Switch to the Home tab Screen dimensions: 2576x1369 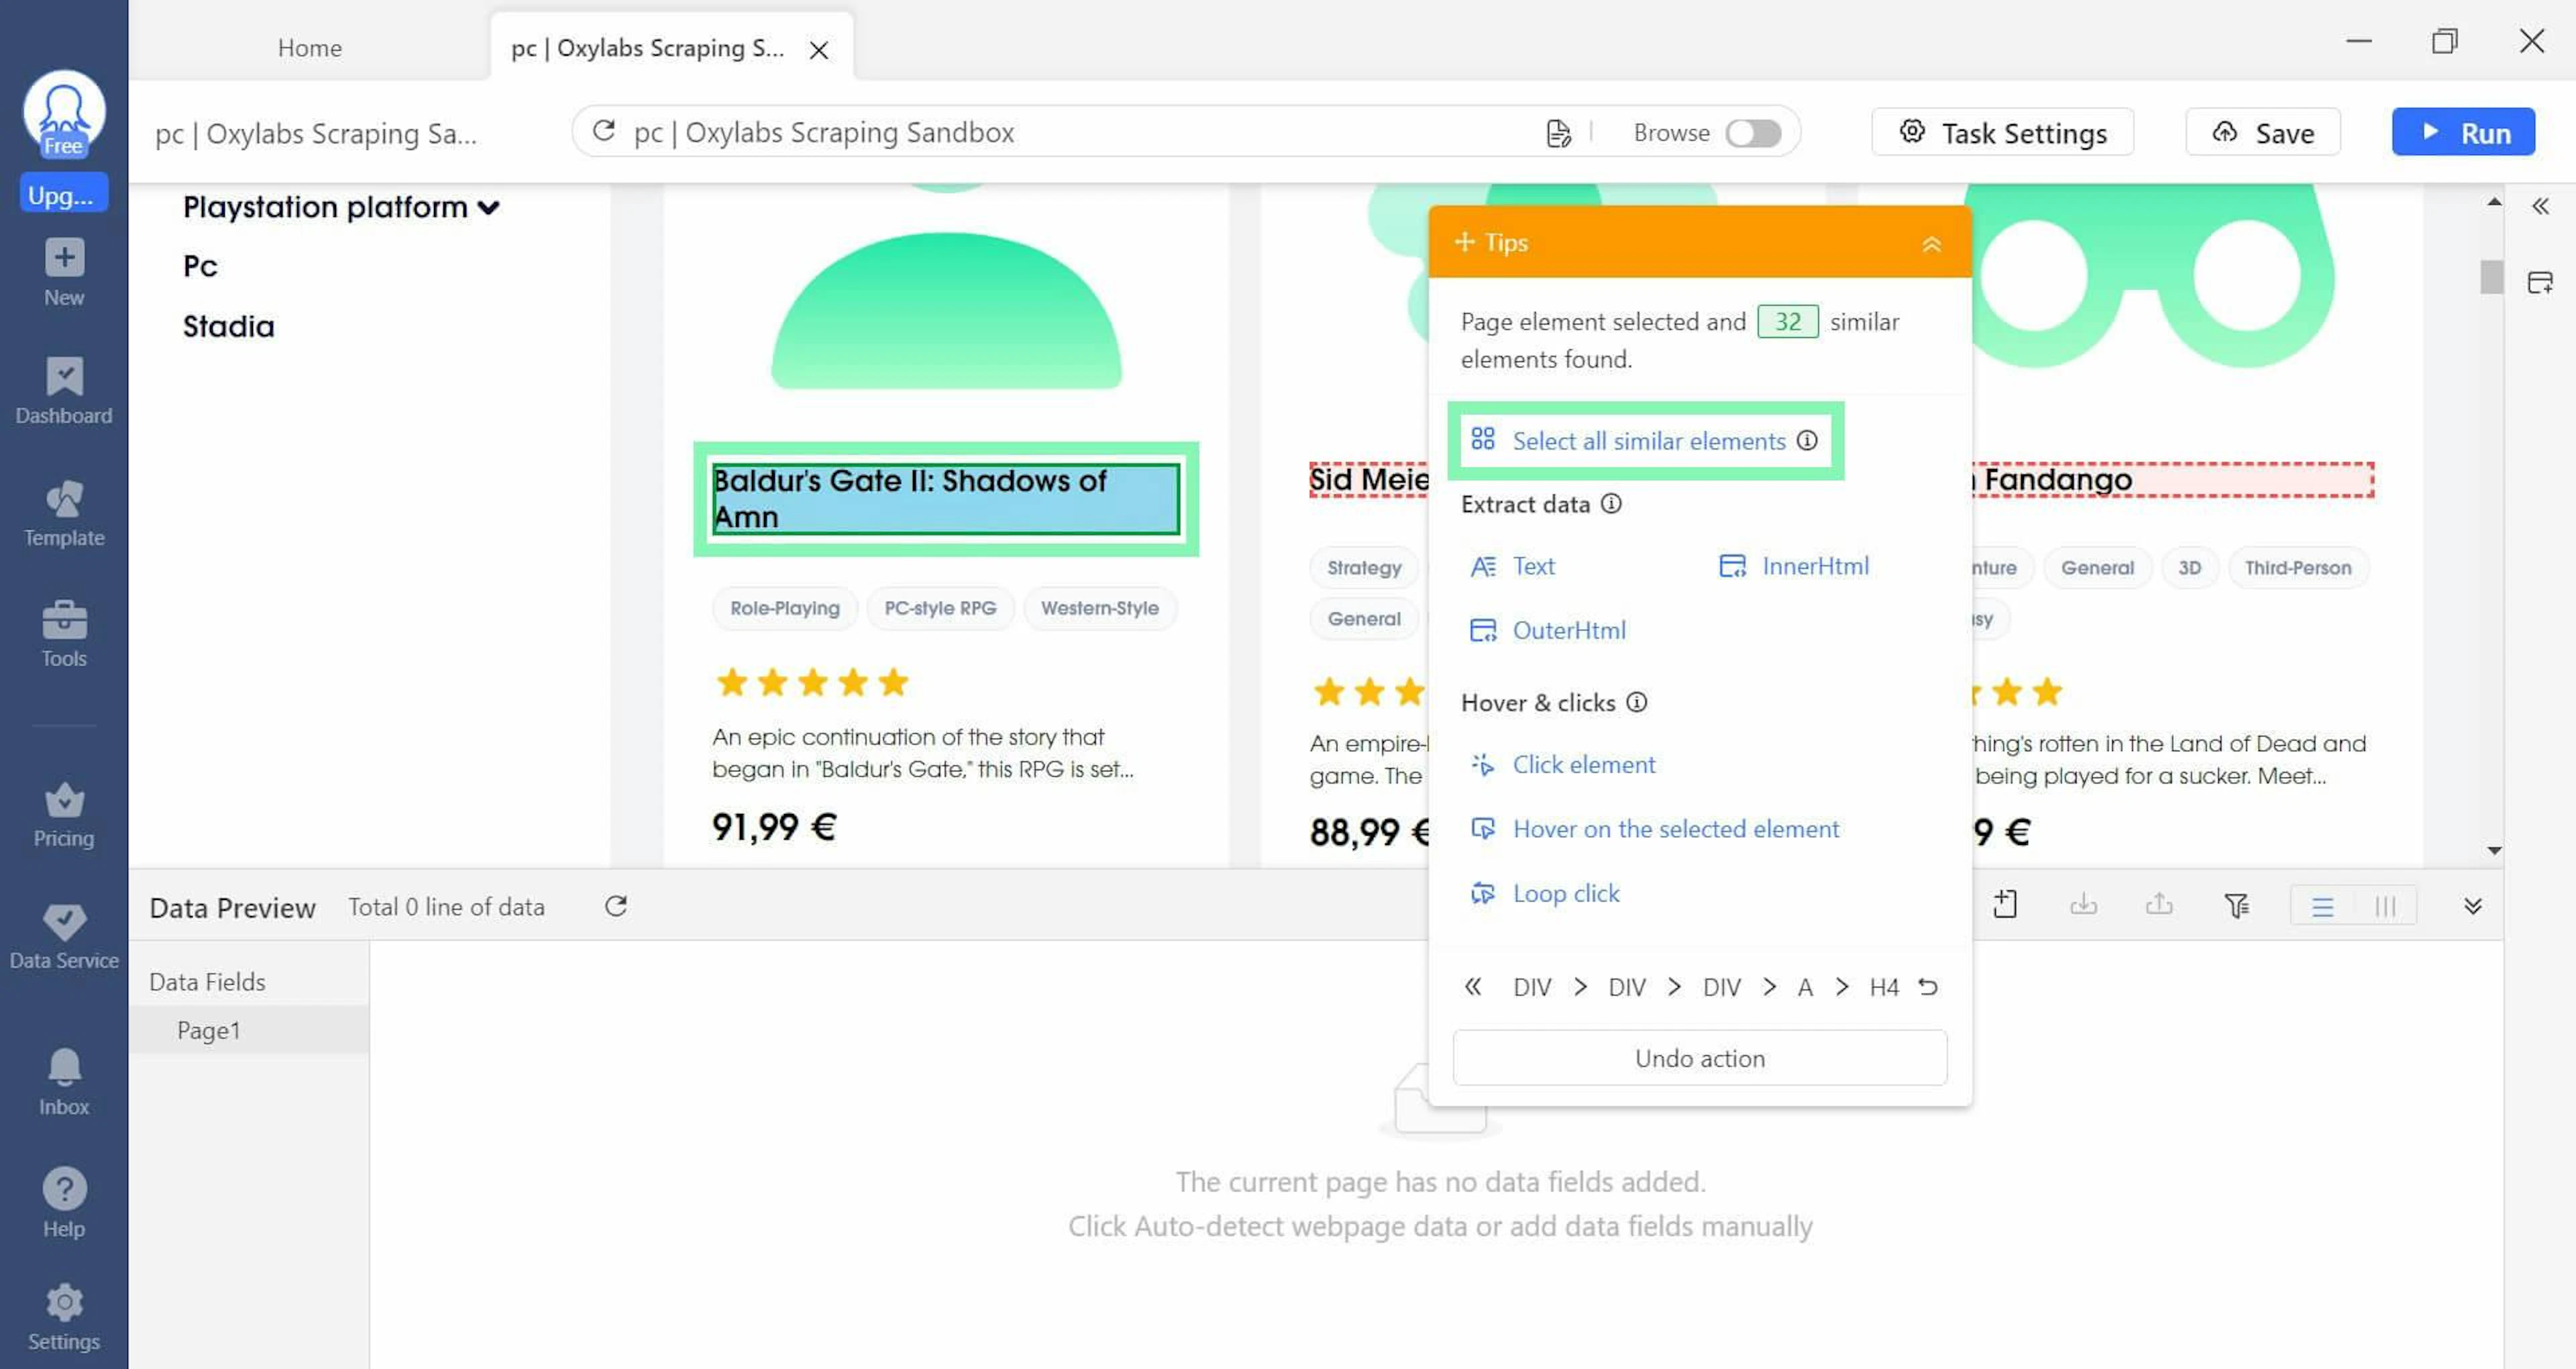pos(310,47)
